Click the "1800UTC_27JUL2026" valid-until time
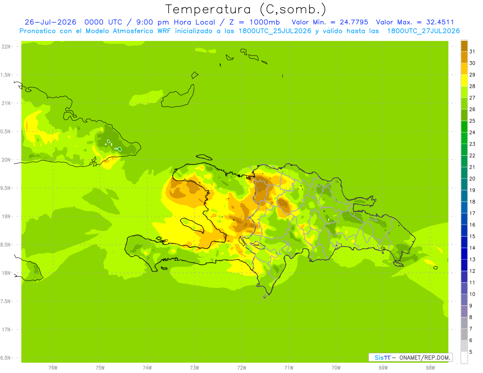This screenshot has width=483, height=373. [423, 31]
